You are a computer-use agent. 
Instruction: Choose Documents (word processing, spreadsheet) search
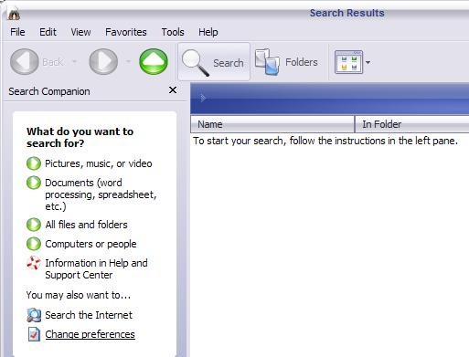[101, 194]
